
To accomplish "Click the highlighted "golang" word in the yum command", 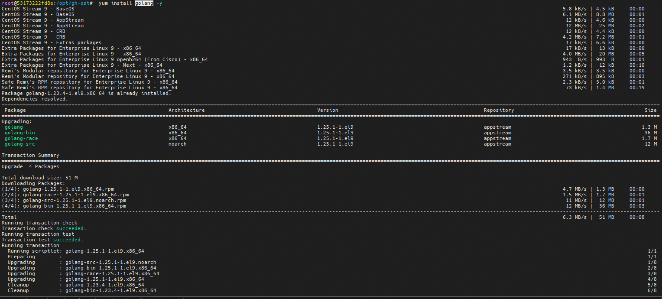I will tap(144, 3).
